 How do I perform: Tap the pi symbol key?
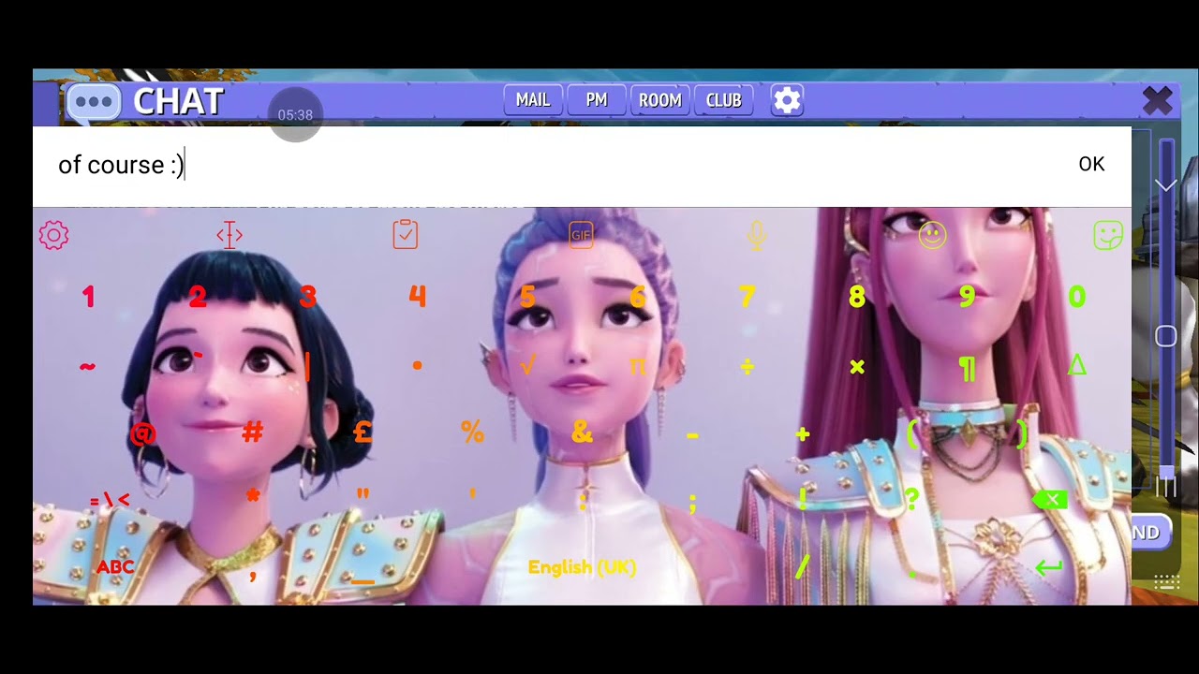tap(637, 366)
